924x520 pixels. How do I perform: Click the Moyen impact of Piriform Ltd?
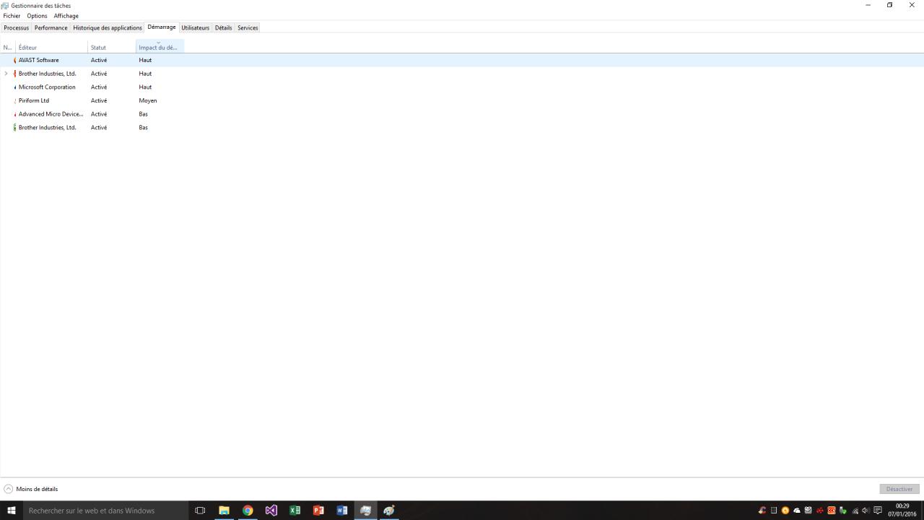pyautogui.click(x=148, y=100)
